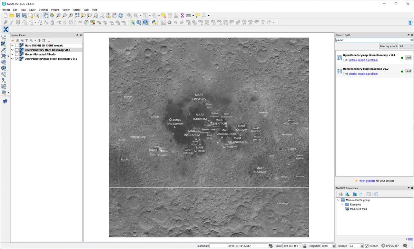Add OpenPlanetary Mars Basemap v0.2 from QMS

click(408, 71)
